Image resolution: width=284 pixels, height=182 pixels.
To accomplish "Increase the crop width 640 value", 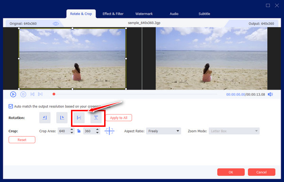I will pyautogui.click(x=72, y=129).
